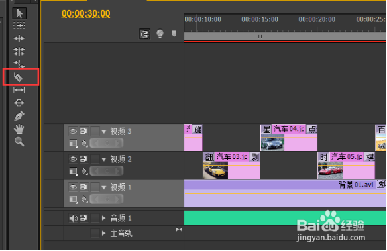Click the 剥 transition after 汽车03
This screenshot has width=387, height=251.
point(254,157)
